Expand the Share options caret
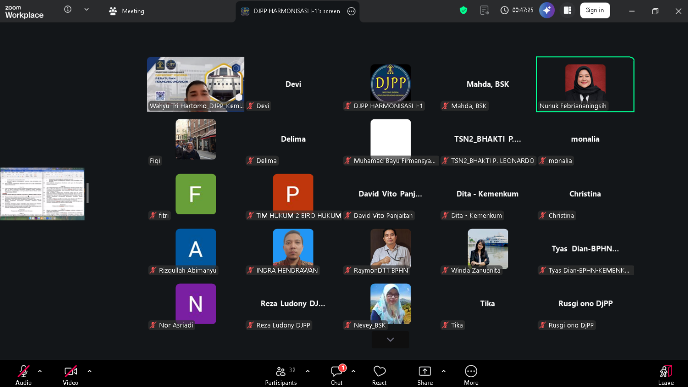The width and height of the screenshot is (688, 387). [x=444, y=371]
